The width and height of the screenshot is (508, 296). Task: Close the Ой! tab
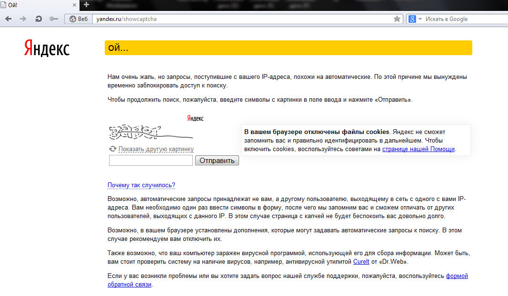(75, 5)
